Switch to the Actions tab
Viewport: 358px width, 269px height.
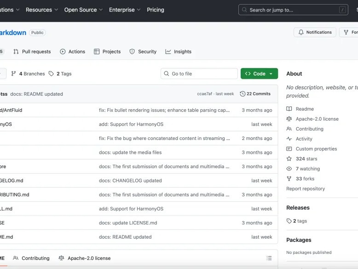tap(73, 52)
